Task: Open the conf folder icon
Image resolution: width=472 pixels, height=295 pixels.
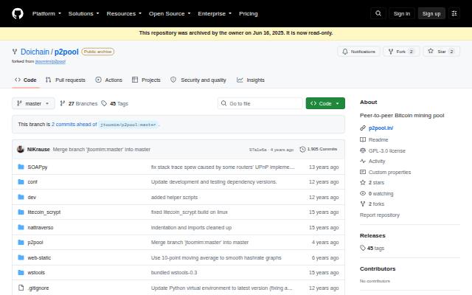Action: 21,182
